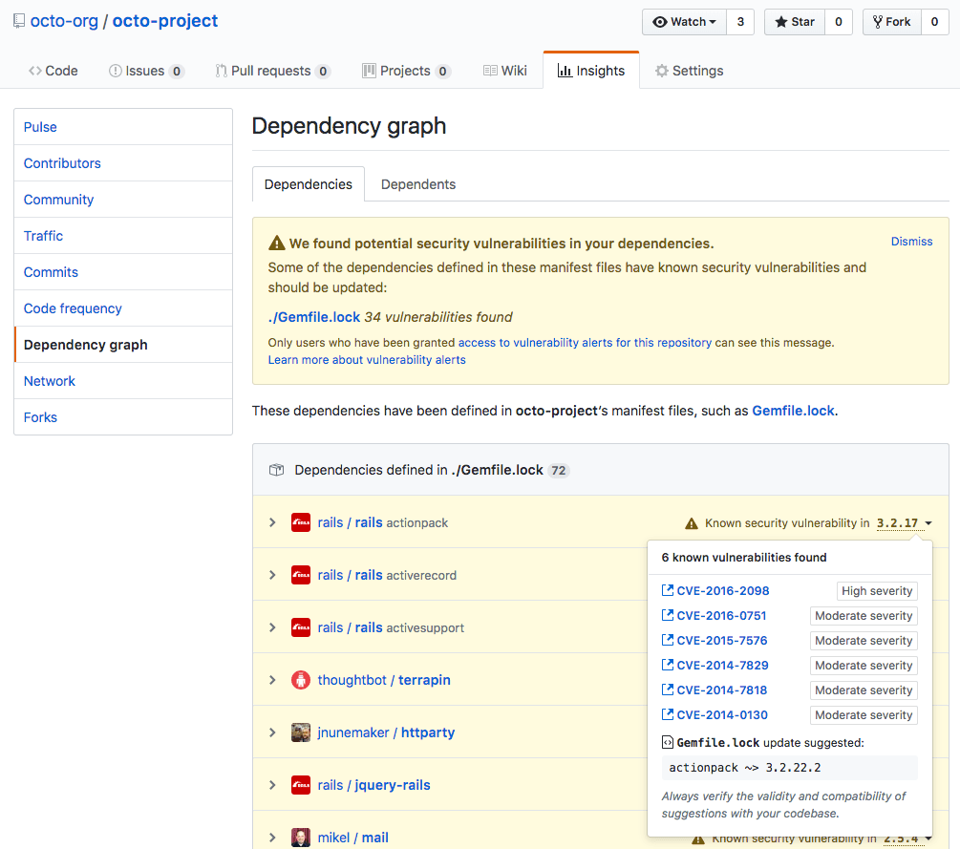Click the rails logo beside activerecord
960x849 pixels.
pos(301,575)
